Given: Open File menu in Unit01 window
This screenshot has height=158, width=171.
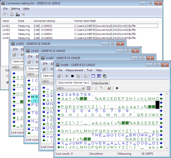Looking at the screenshot, I should point(15,49).
